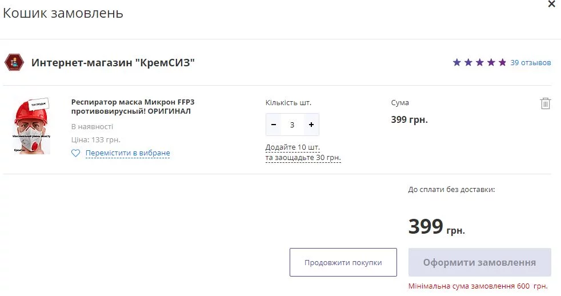Open the Респиратор маска Микрон FFP3 title
The height and width of the screenshot is (296, 561).
point(133,106)
